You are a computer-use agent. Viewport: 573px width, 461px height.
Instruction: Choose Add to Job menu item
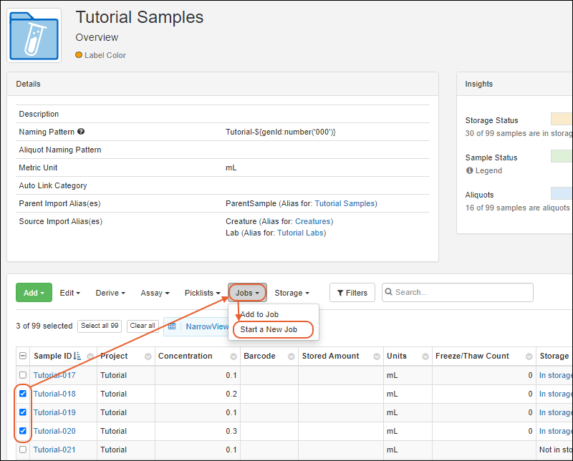(259, 314)
